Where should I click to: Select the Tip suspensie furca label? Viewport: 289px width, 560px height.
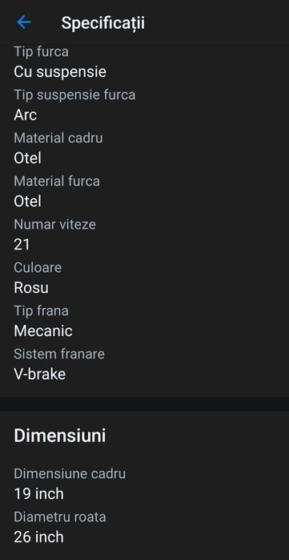74,95
